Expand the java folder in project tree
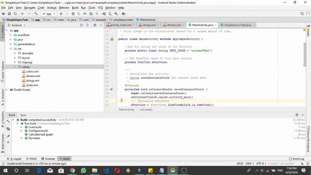This screenshot has width=311, height=175. tap(11, 39)
